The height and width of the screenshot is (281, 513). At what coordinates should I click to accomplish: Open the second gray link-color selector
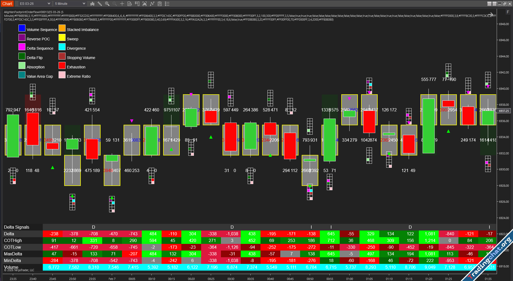tap(494, 4)
